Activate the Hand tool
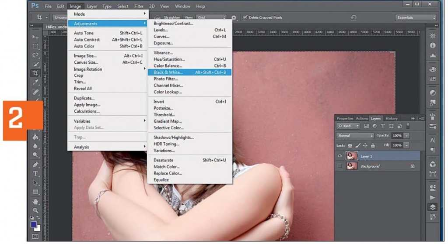Screen dimensions: 448x244 tap(35, 201)
